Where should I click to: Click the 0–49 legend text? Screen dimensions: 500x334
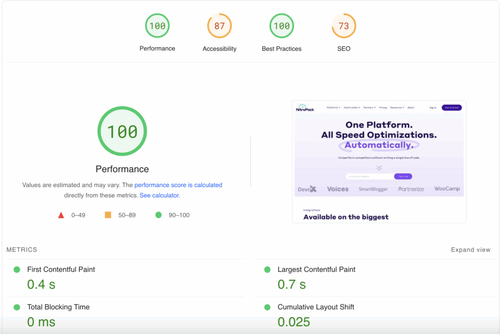pos(78,215)
